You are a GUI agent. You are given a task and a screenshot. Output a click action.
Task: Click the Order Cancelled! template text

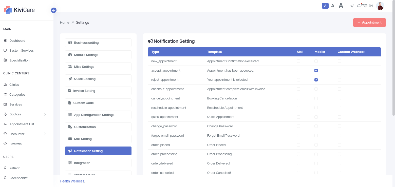coord(219,173)
